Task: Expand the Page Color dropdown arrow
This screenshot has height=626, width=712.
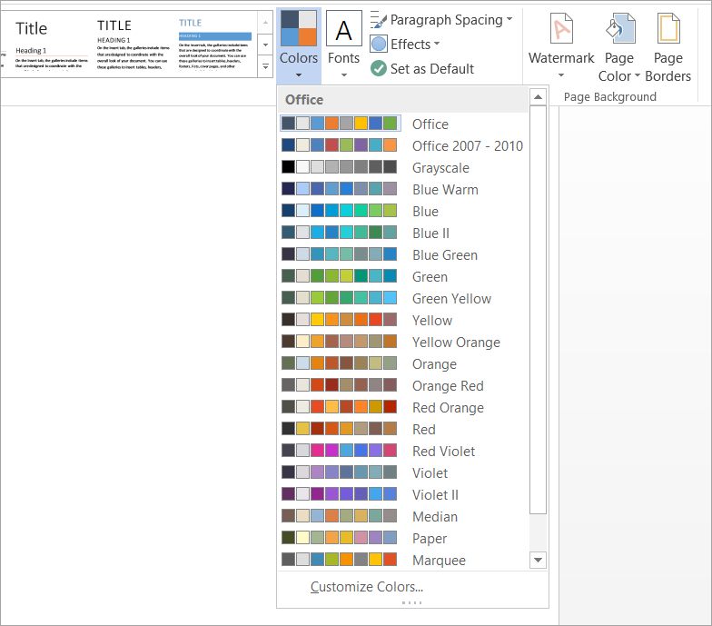Action: point(638,75)
